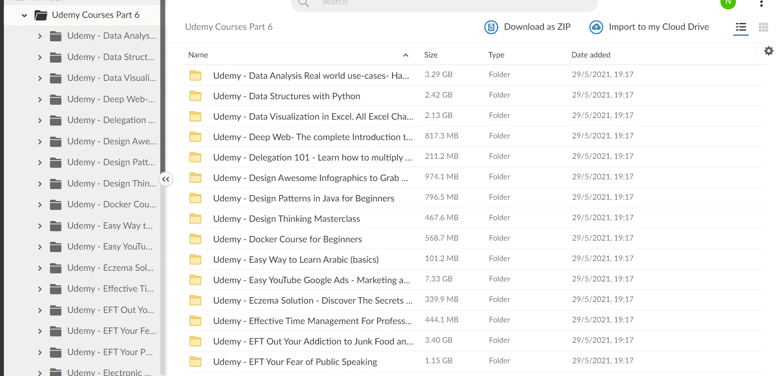Switch to list view
Viewport: 776px width, 376px height.
tap(741, 27)
